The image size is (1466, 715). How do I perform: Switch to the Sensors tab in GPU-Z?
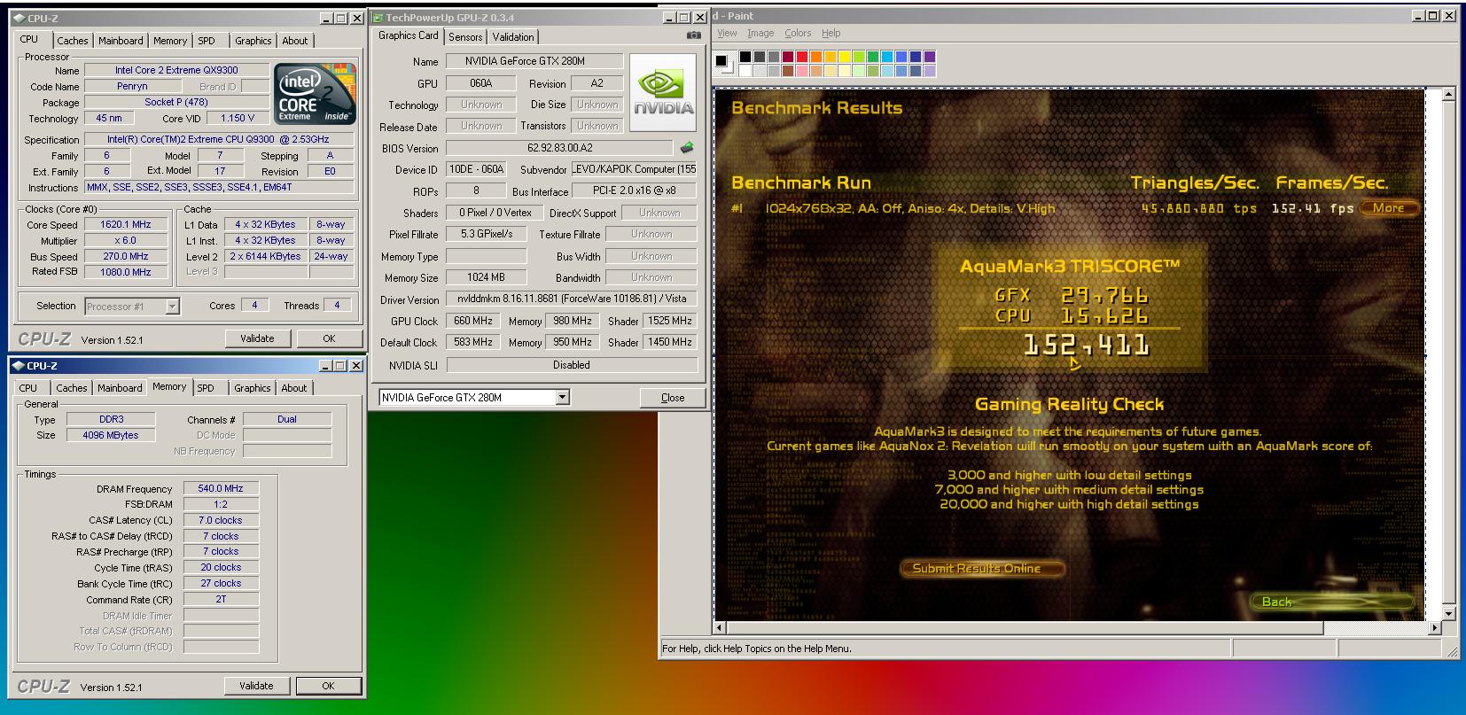coord(465,37)
